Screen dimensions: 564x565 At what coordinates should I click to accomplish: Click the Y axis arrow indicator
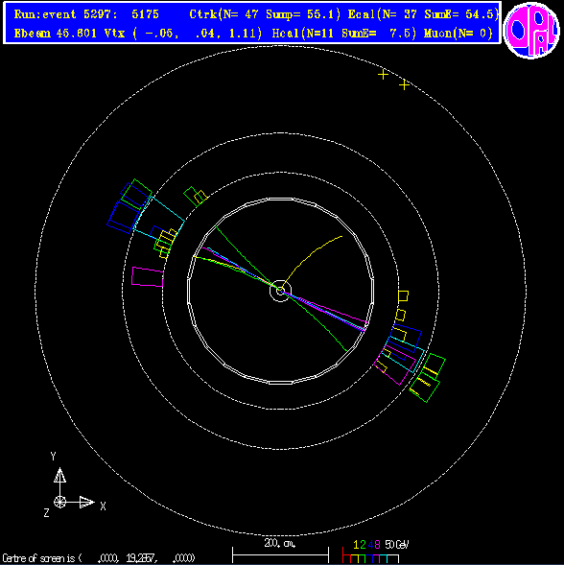(x=59, y=476)
